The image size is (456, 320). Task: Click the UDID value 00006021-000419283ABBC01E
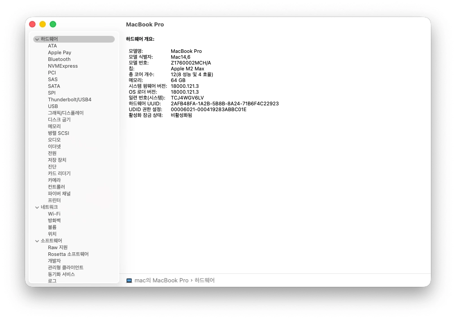pyautogui.click(x=208, y=109)
